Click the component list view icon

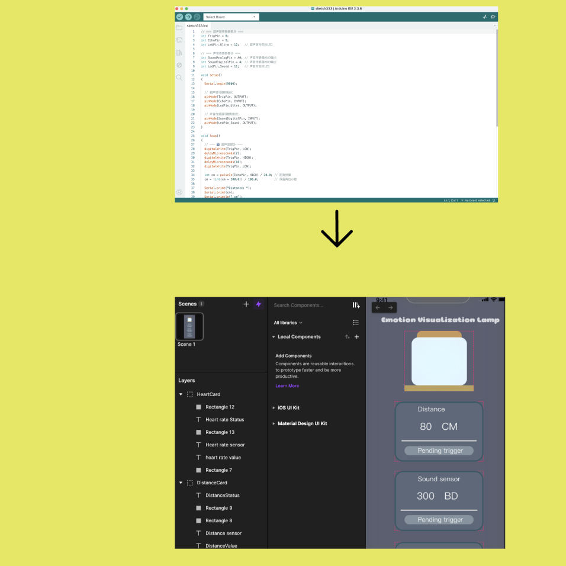click(x=355, y=321)
